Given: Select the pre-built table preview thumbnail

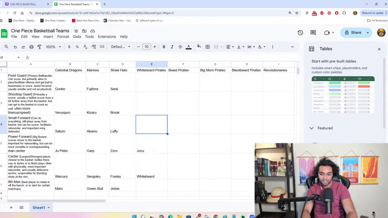Looking at the screenshot, I should coord(343,95).
